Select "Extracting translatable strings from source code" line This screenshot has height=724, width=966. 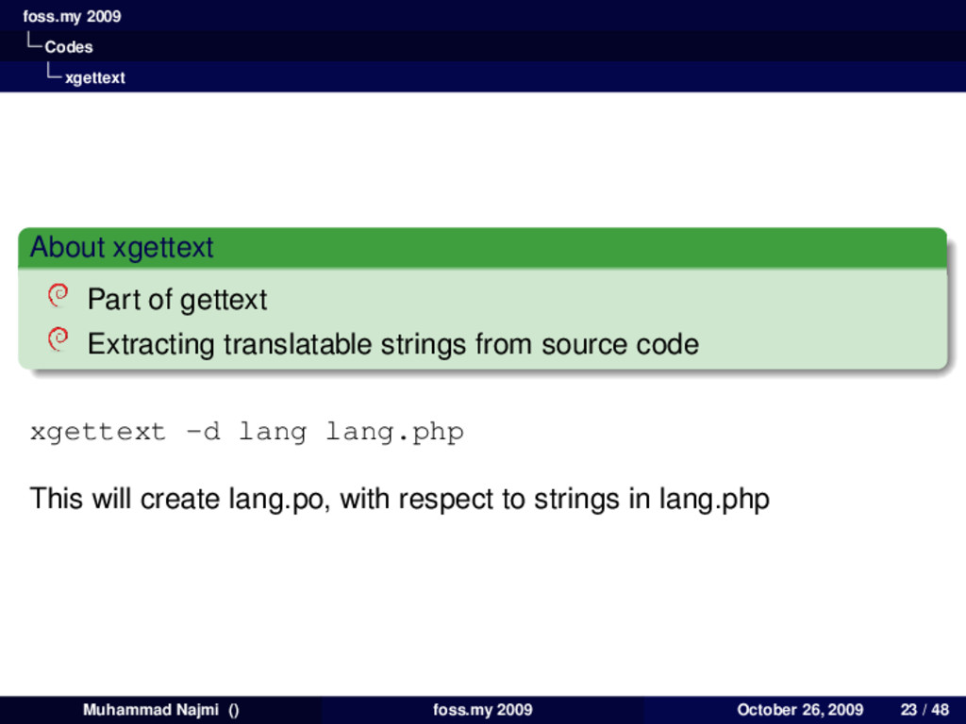point(392,344)
